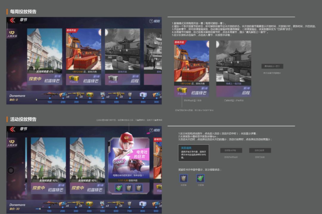Click the red back arrow in 活动投放预告 panel
The image size is (322, 214).
pyautogui.click(x=12, y=129)
